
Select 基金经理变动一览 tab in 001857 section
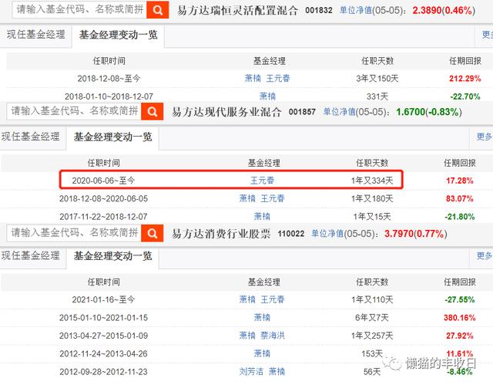pyautogui.click(x=112, y=137)
